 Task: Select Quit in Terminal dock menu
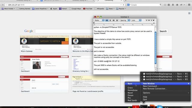(x=166, y=99)
